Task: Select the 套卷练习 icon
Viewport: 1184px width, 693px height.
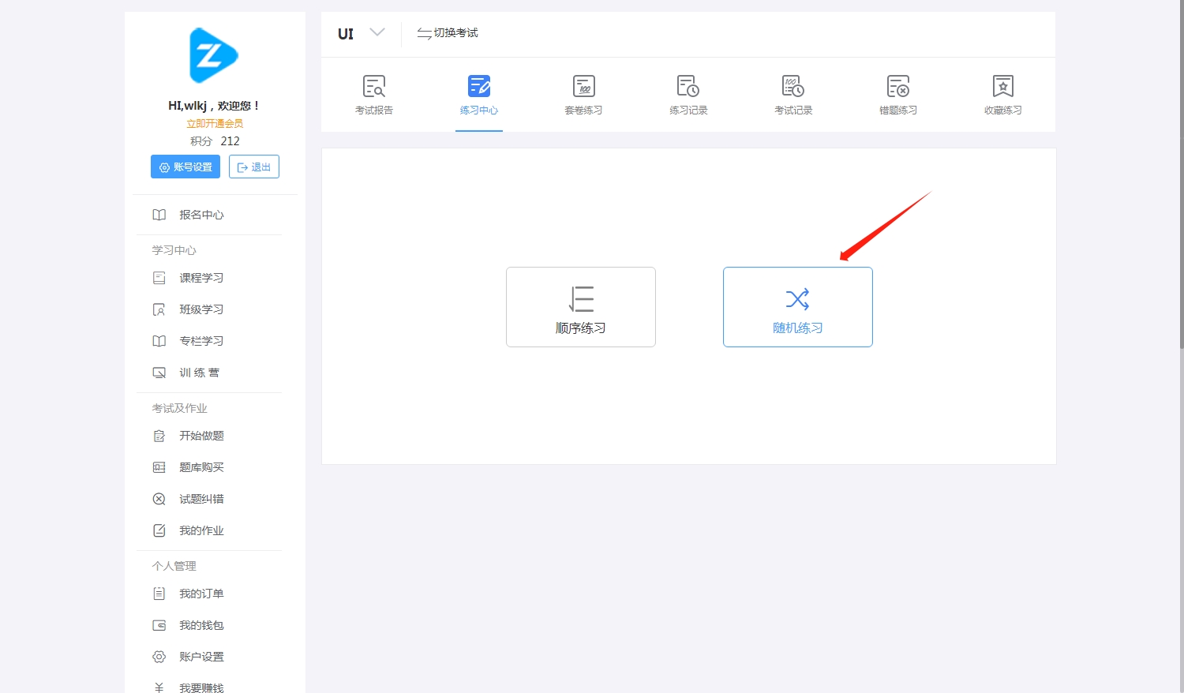Action: click(584, 86)
